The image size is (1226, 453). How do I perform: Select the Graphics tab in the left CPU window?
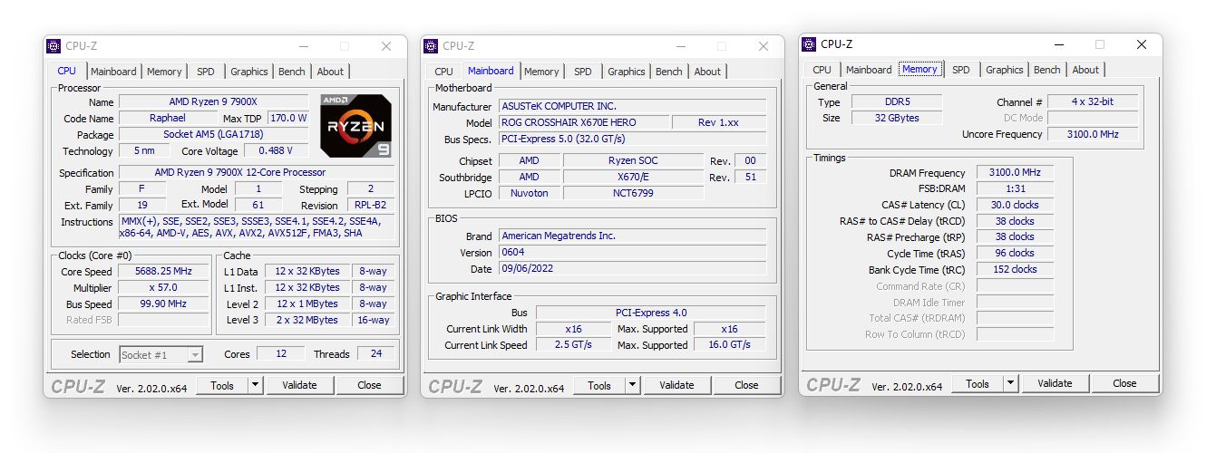click(248, 72)
